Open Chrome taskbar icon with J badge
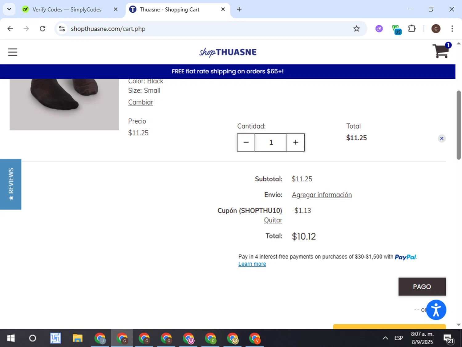This screenshot has height=347, width=462. click(x=100, y=338)
